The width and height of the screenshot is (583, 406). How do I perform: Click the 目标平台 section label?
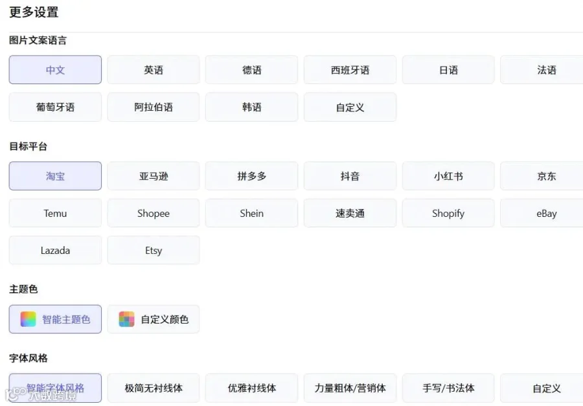(29, 146)
